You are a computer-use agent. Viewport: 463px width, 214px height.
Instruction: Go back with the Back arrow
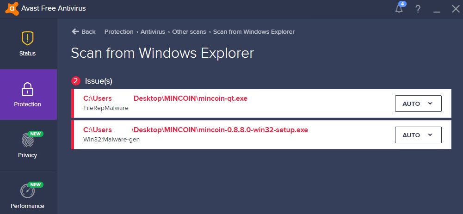pyautogui.click(x=84, y=31)
